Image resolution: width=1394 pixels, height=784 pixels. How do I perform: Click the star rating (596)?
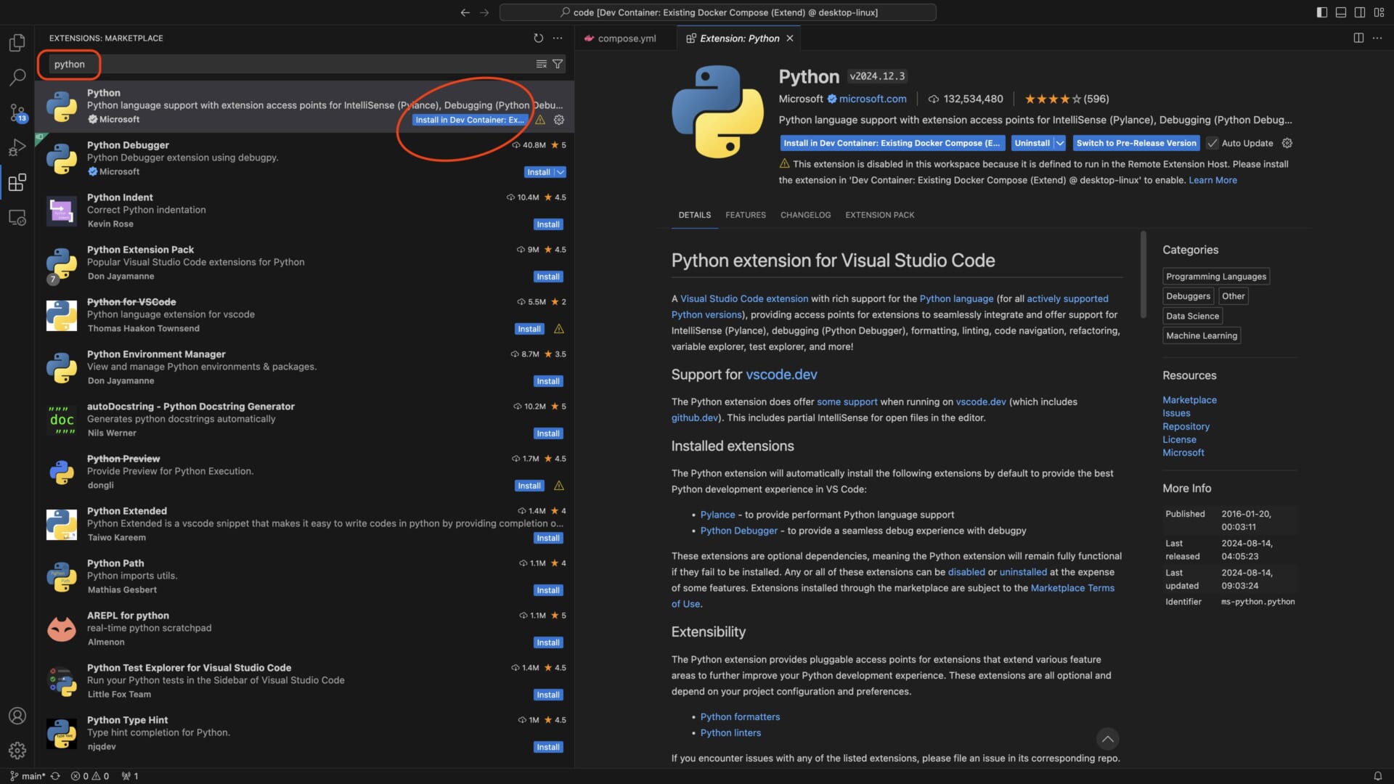pos(1067,99)
